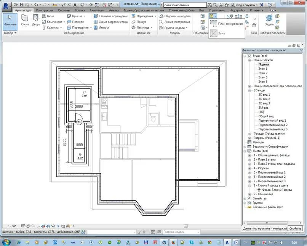Click the Undo arrow in quick access toolbar
The image size is (307, 246).
pos(36,5)
